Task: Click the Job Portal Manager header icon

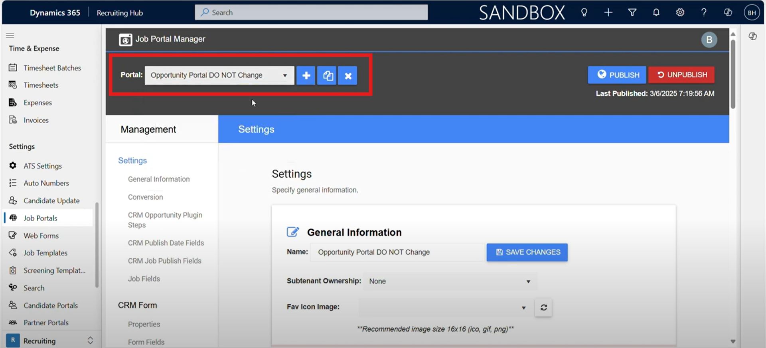Action: (x=125, y=39)
